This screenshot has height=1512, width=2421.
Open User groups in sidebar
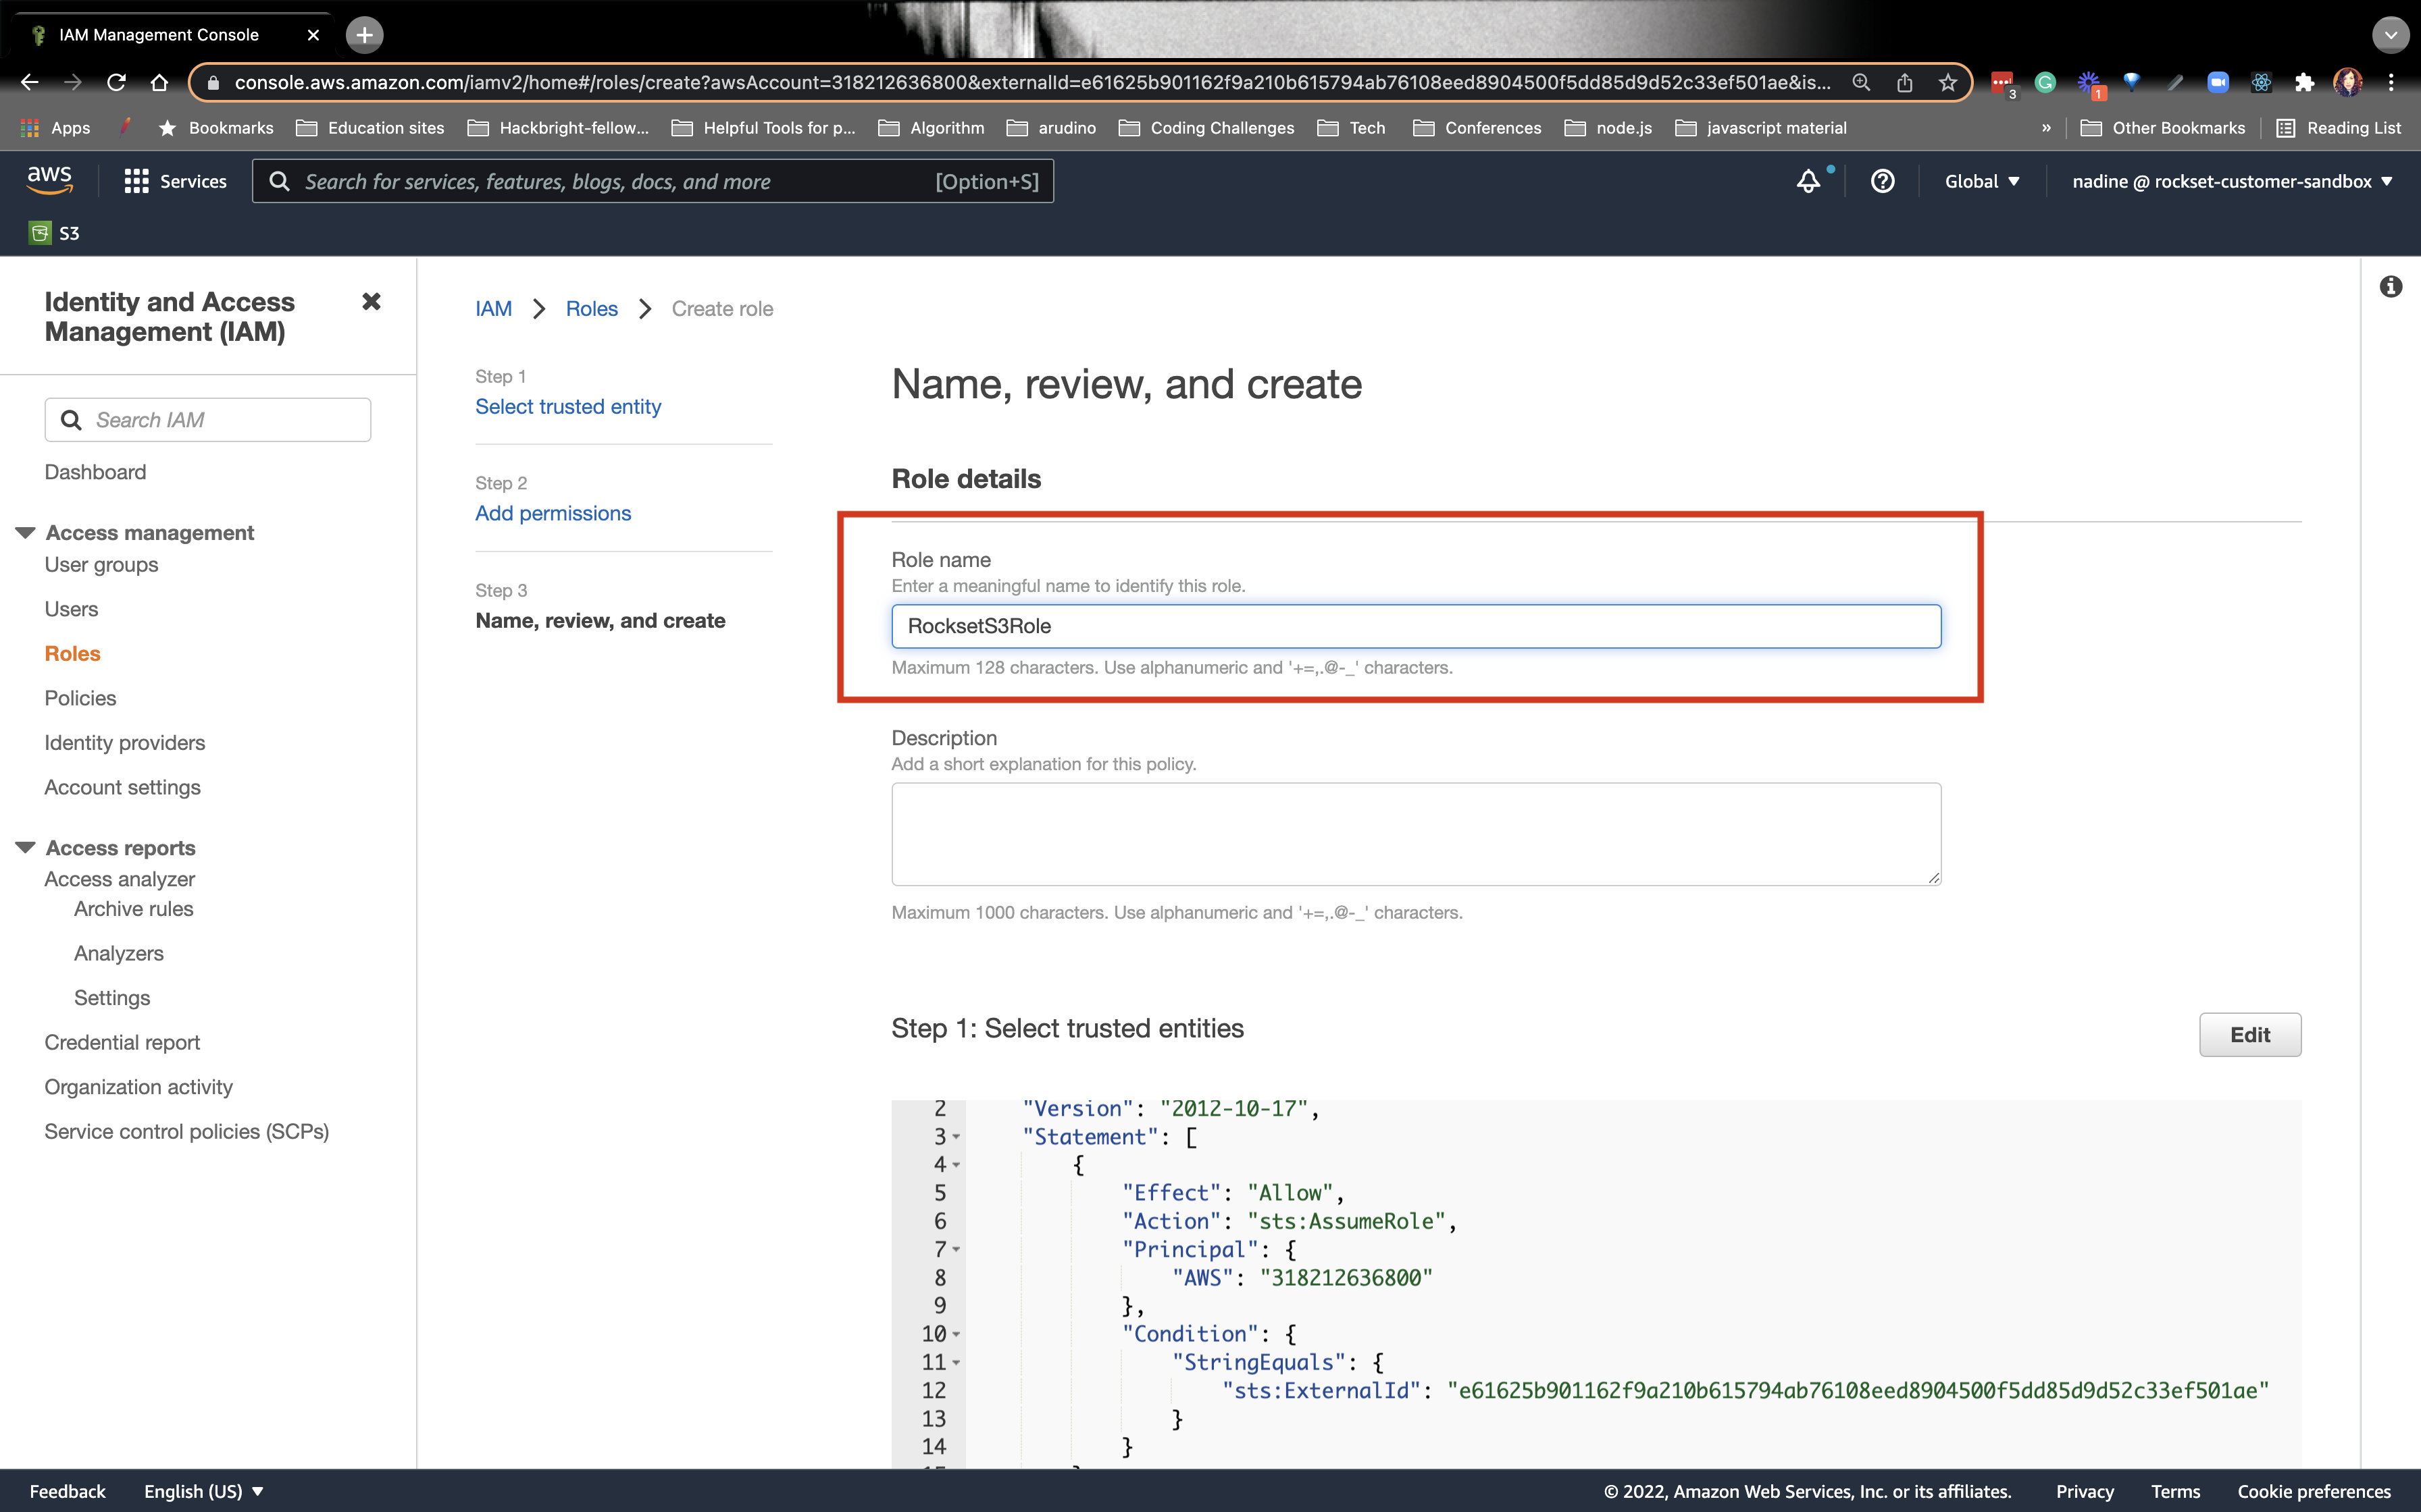[x=101, y=564]
